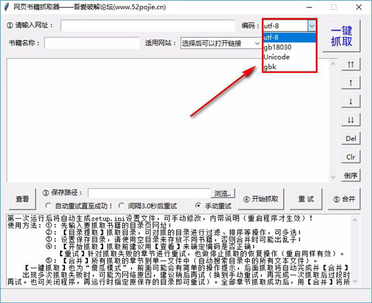
Task: Move selected item down with ↓ button
Action: coord(351,101)
